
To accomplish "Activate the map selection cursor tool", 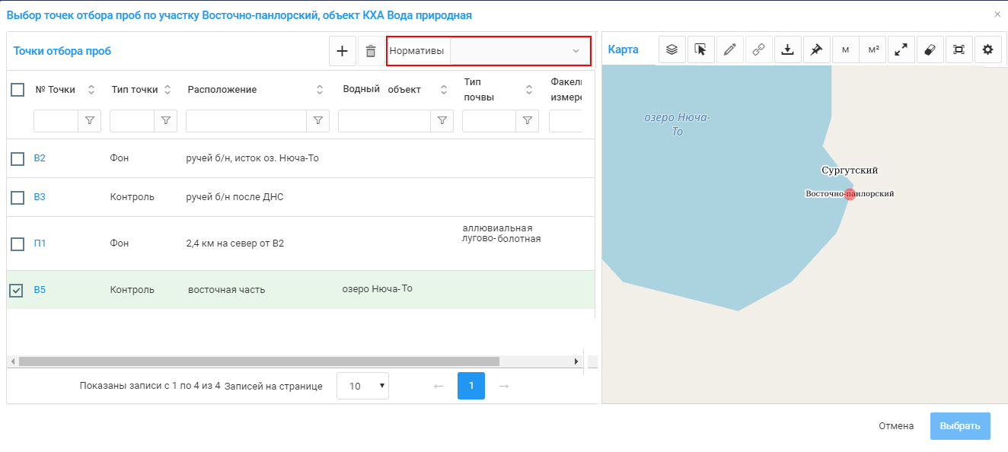I will click(x=700, y=49).
